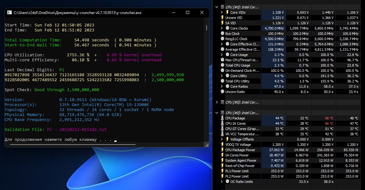Click the OC Ratio Limits 58.0 x value
The image size is (365, 190).
(x=329, y=182)
